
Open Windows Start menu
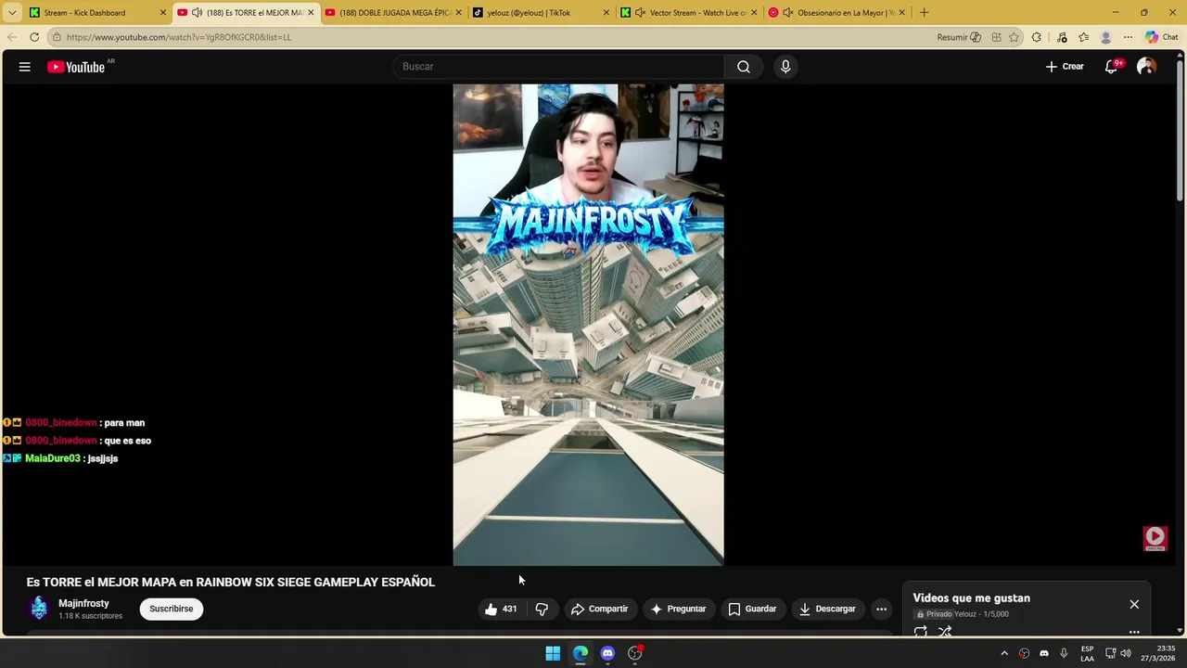[553, 653]
